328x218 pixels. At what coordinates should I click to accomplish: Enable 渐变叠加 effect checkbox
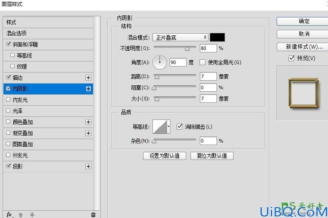[8, 133]
